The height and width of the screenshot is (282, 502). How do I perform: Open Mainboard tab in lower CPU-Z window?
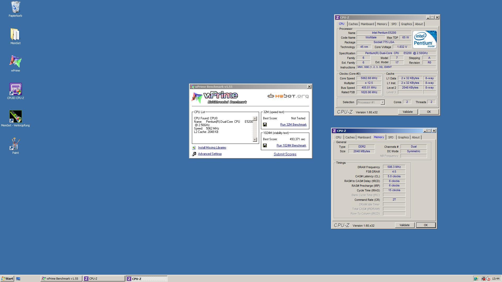[364, 137]
